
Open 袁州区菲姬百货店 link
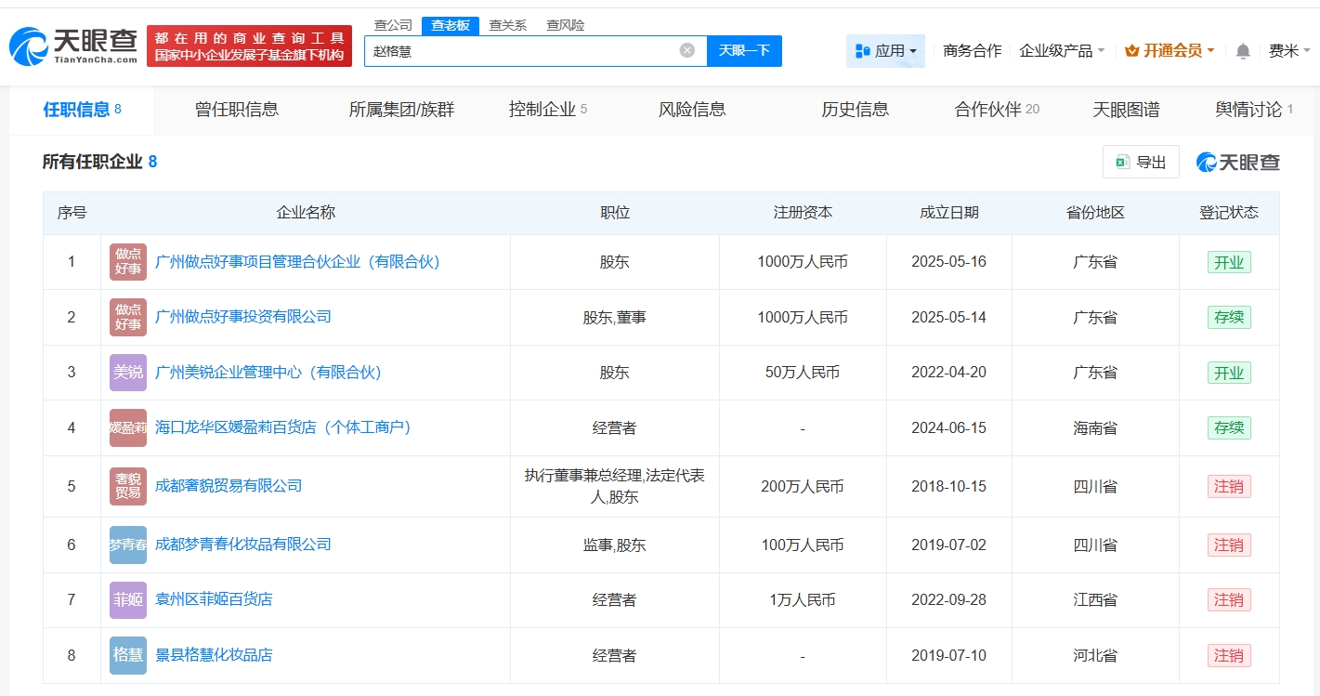click(214, 599)
